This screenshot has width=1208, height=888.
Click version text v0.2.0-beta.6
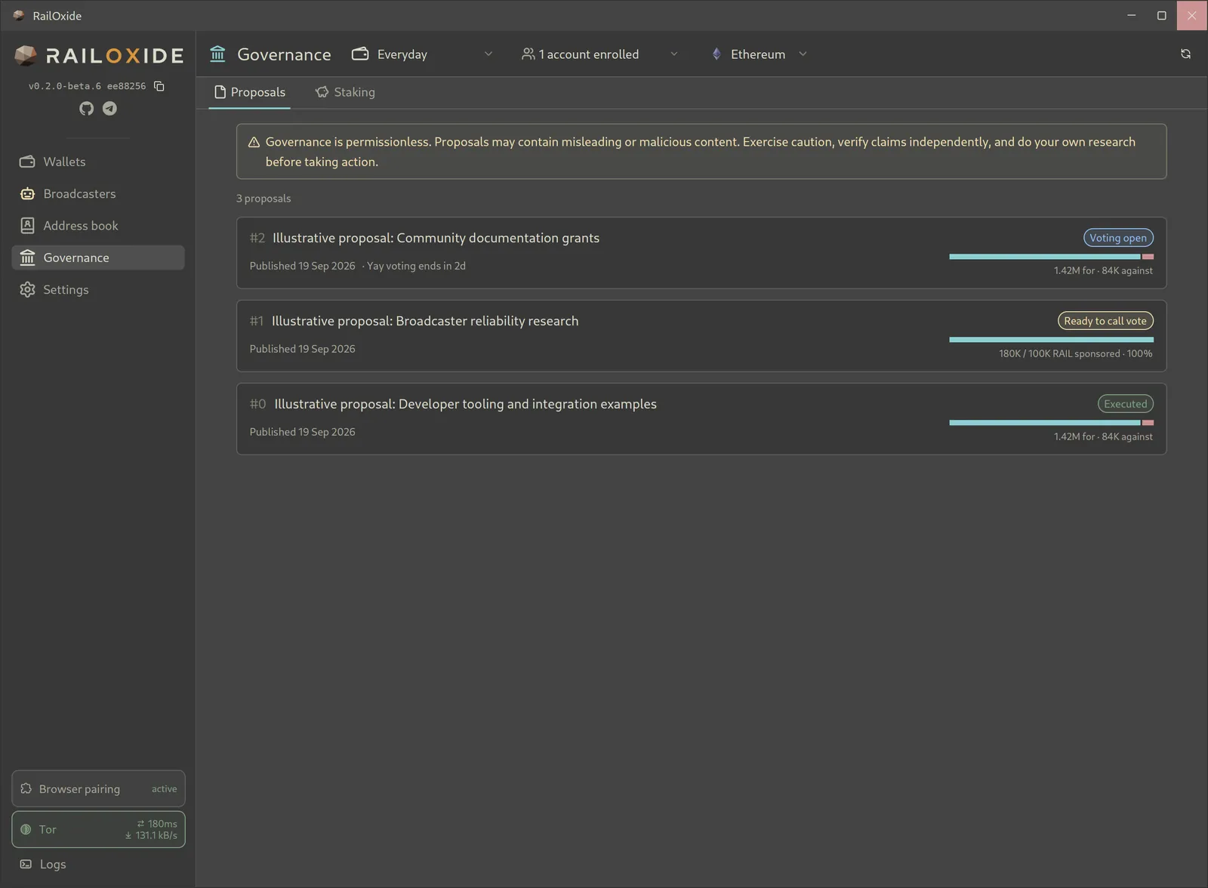coord(65,86)
